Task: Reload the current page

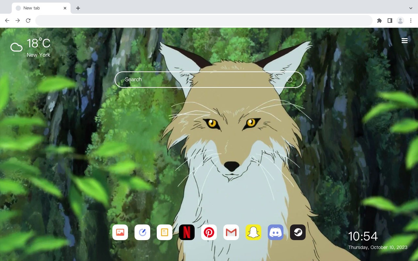Action: [x=28, y=21]
